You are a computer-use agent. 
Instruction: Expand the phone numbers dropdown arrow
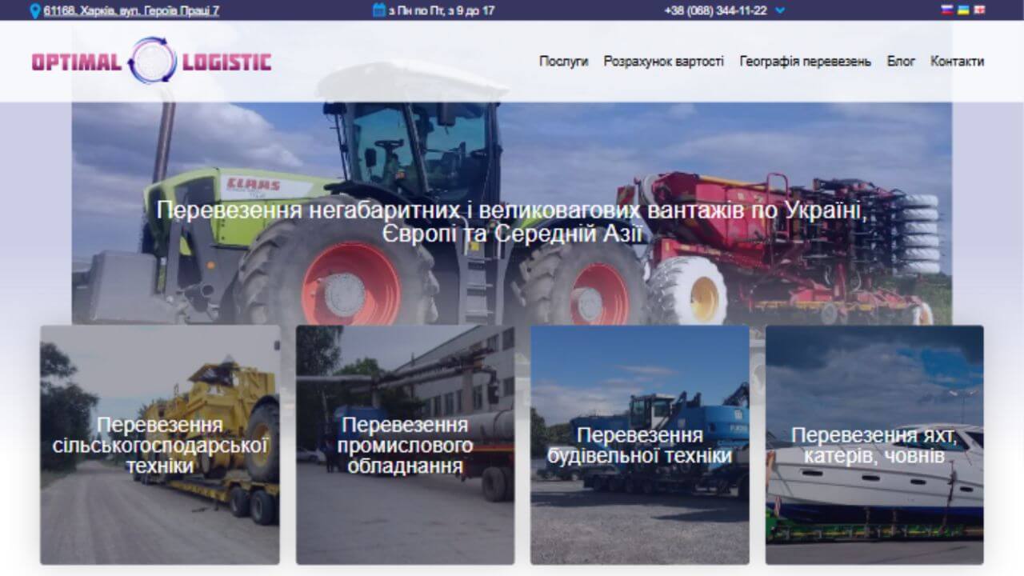point(781,10)
